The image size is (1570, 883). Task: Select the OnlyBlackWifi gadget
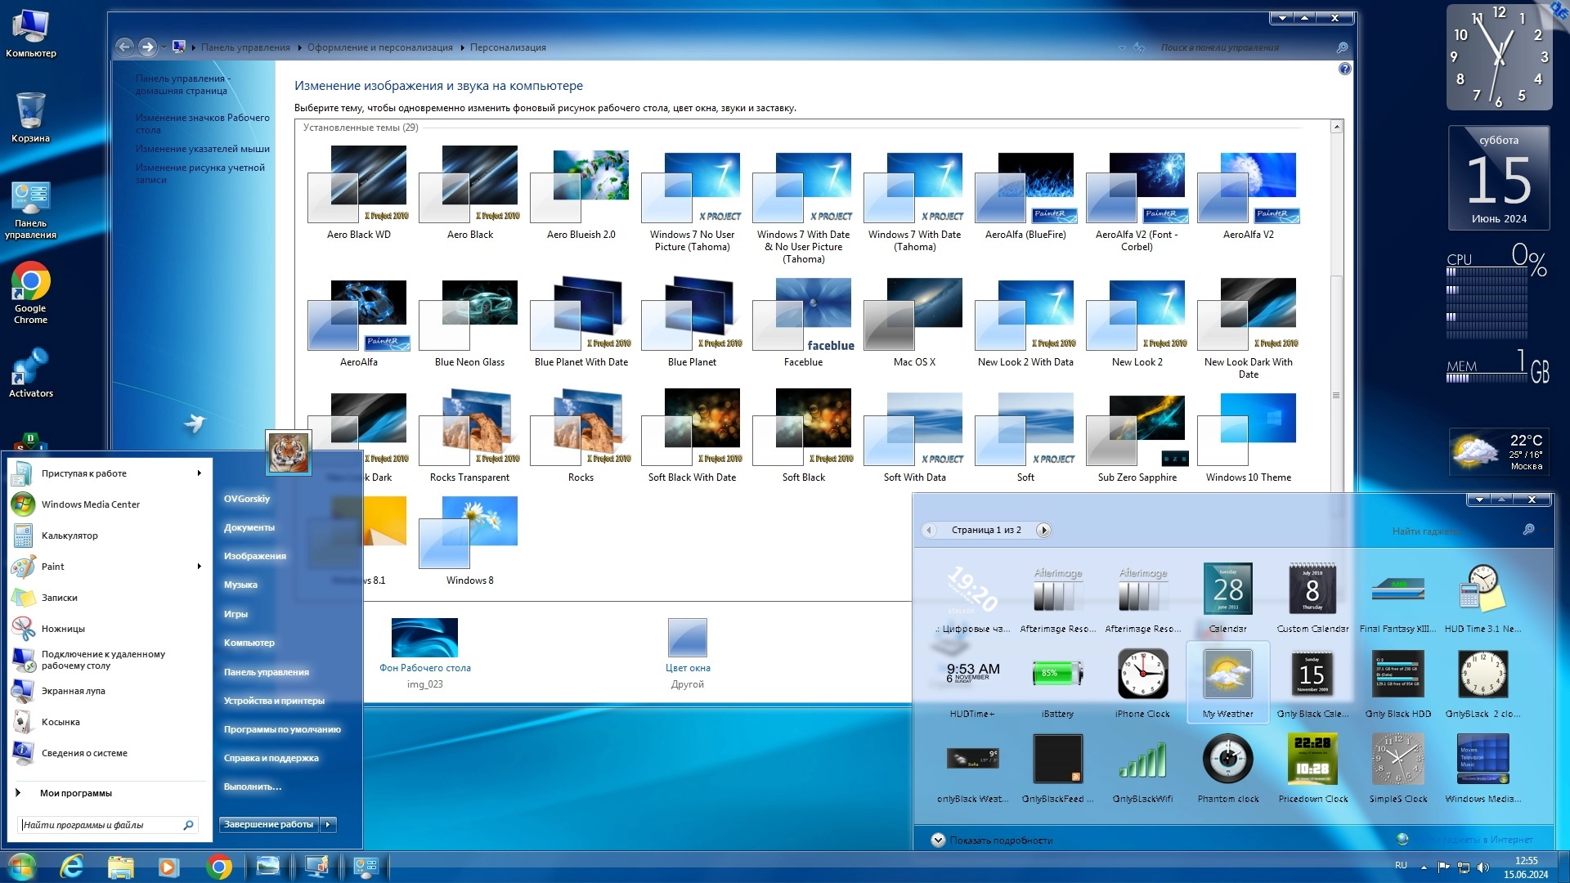tap(1142, 760)
